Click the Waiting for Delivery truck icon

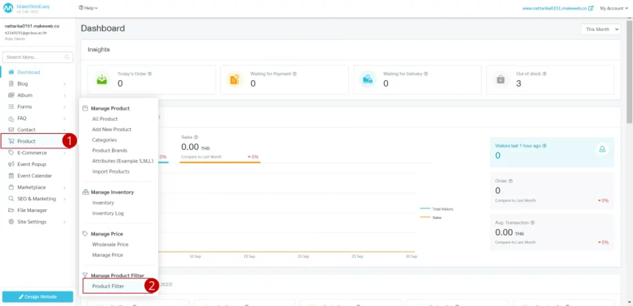coord(367,79)
